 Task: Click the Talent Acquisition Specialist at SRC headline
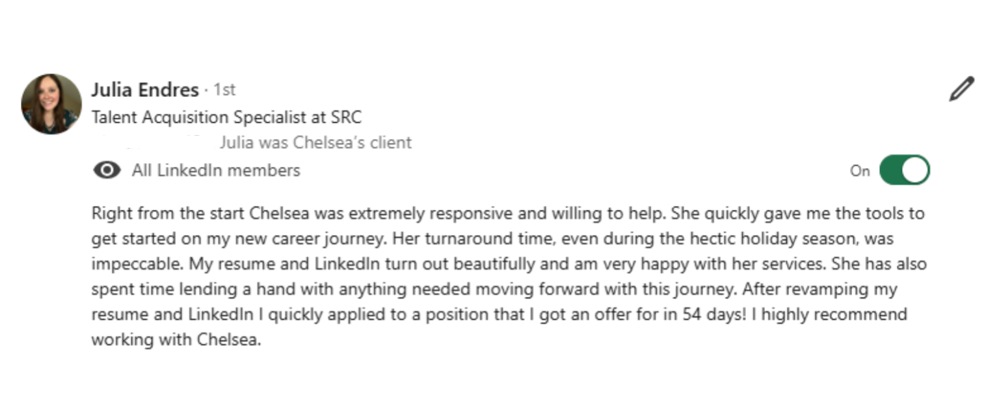click(226, 118)
